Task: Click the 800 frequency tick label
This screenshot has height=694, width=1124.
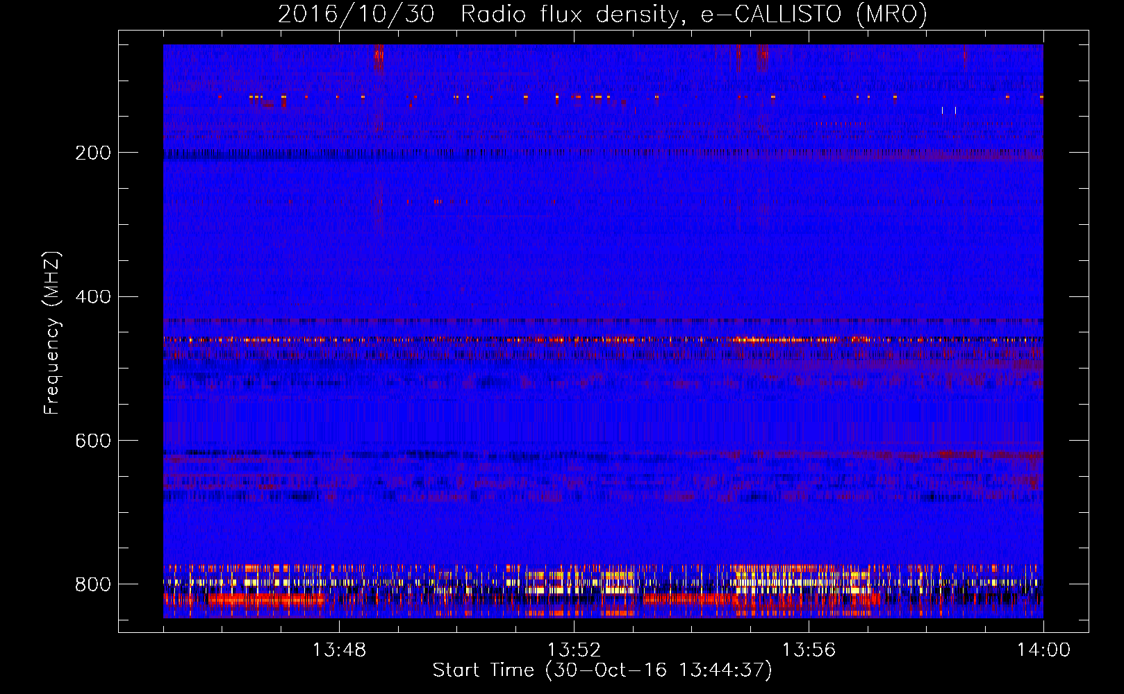Action: (x=93, y=584)
